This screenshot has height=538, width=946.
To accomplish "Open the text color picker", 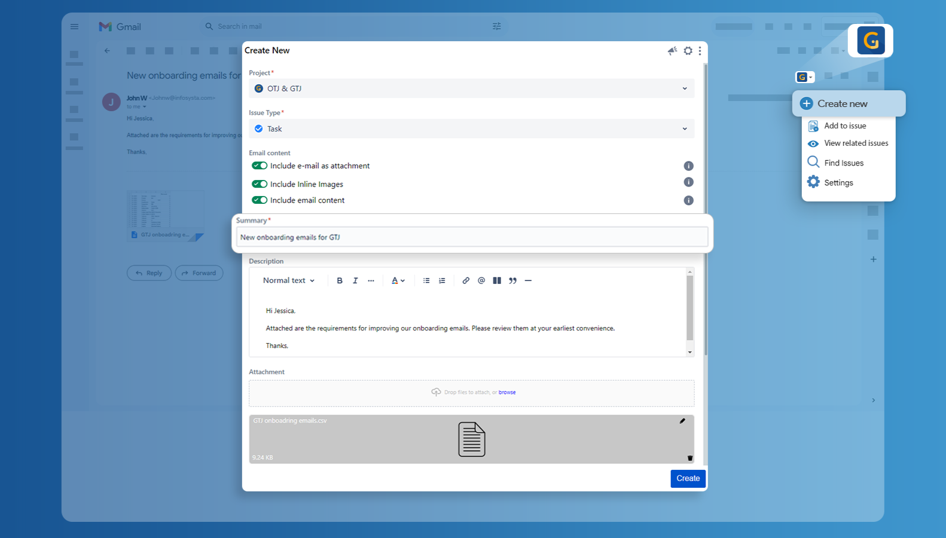I will (x=398, y=280).
